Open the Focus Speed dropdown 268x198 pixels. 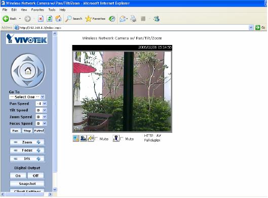click(41, 123)
